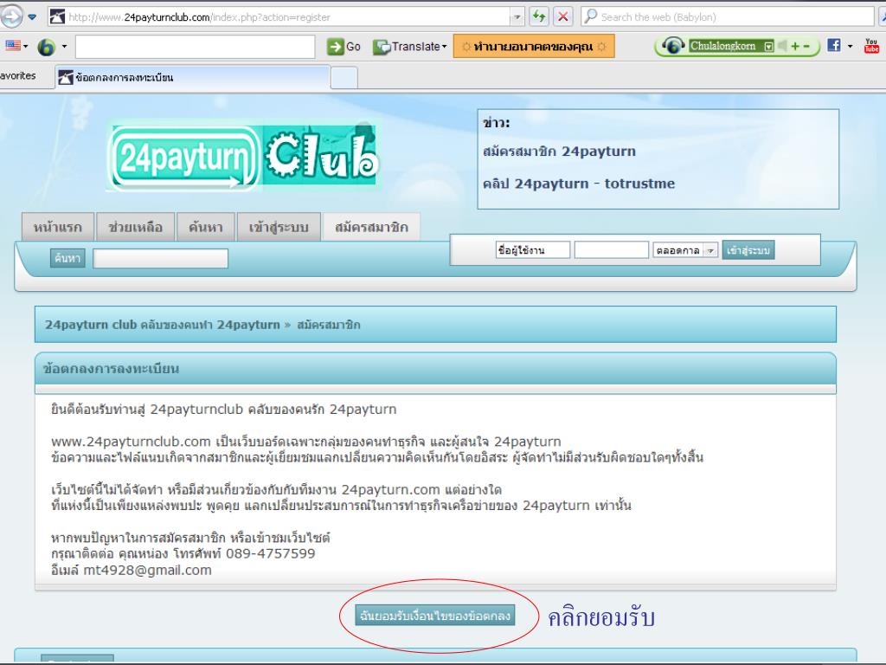Click the 24payturn Club logo
886x665 pixels.
pyautogui.click(x=244, y=157)
